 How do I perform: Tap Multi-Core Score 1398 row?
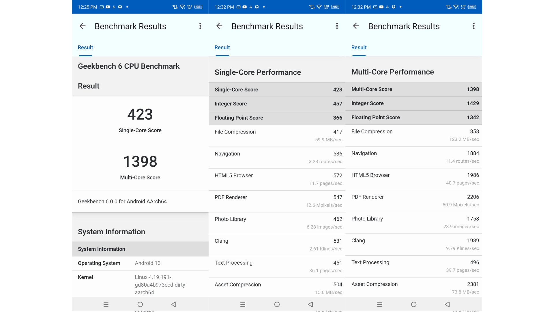click(414, 89)
